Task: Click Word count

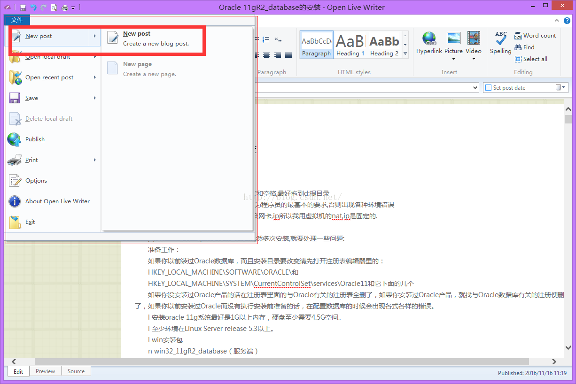Action: click(535, 35)
